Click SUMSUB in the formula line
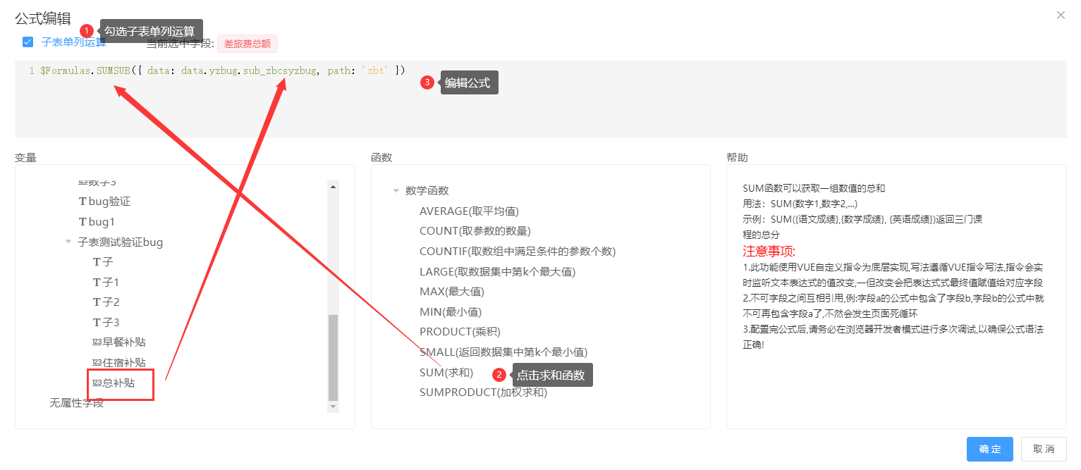Screen dimensions: 1081x470 [114, 70]
